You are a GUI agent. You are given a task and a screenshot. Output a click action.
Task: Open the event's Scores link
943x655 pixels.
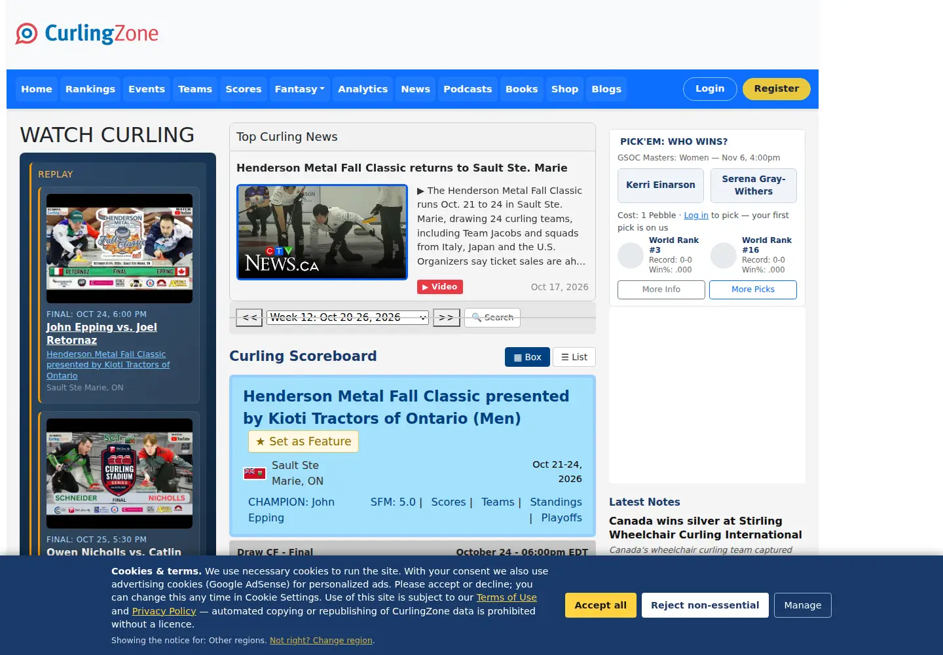pyautogui.click(x=449, y=502)
